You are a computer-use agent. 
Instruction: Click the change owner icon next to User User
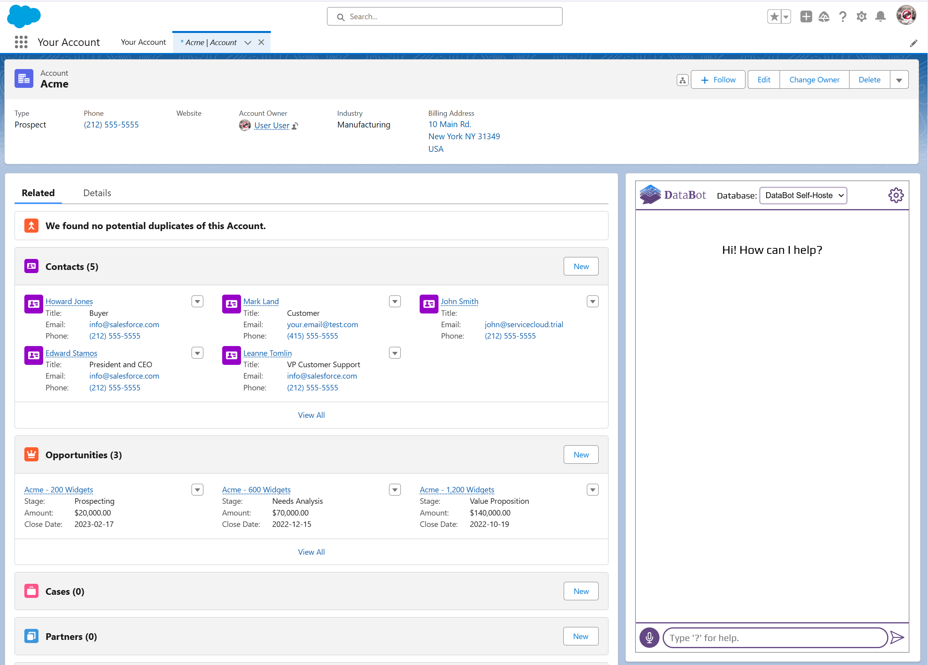pyautogui.click(x=295, y=126)
